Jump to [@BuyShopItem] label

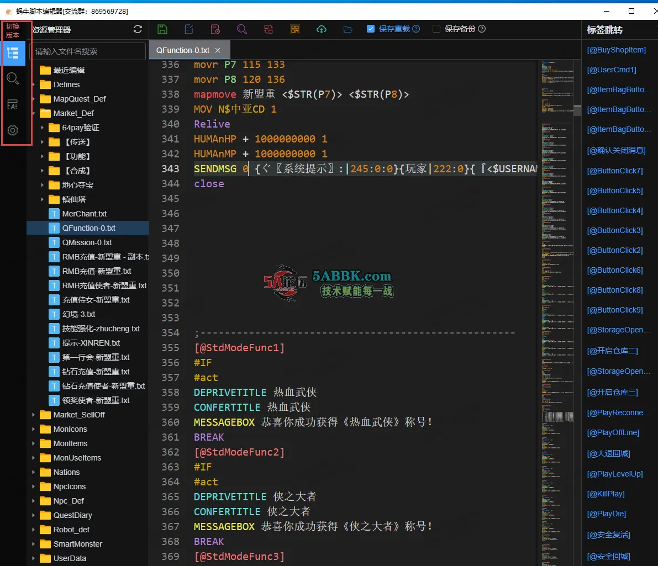(x=616, y=50)
